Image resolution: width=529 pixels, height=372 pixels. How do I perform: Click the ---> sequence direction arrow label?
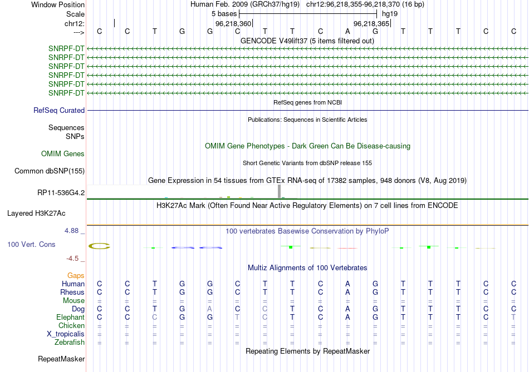(79, 32)
